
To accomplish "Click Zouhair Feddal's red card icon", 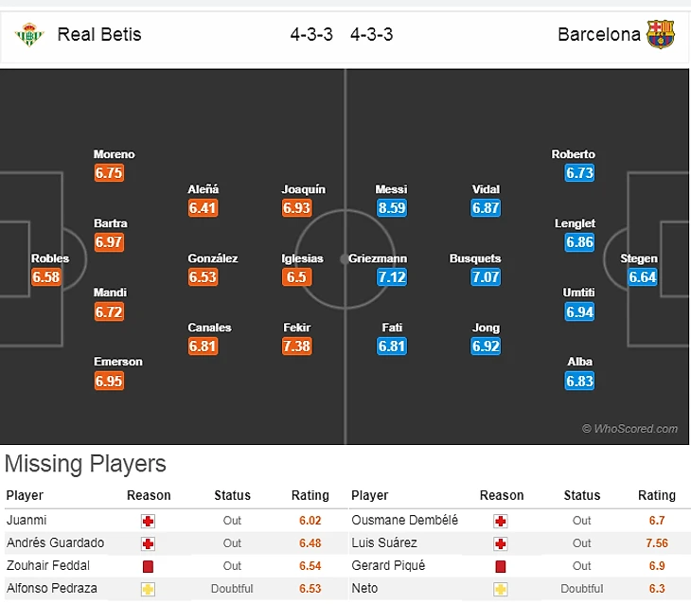I will [148, 566].
